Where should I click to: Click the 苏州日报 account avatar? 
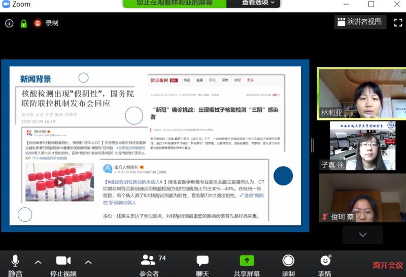[x=29, y=133]
